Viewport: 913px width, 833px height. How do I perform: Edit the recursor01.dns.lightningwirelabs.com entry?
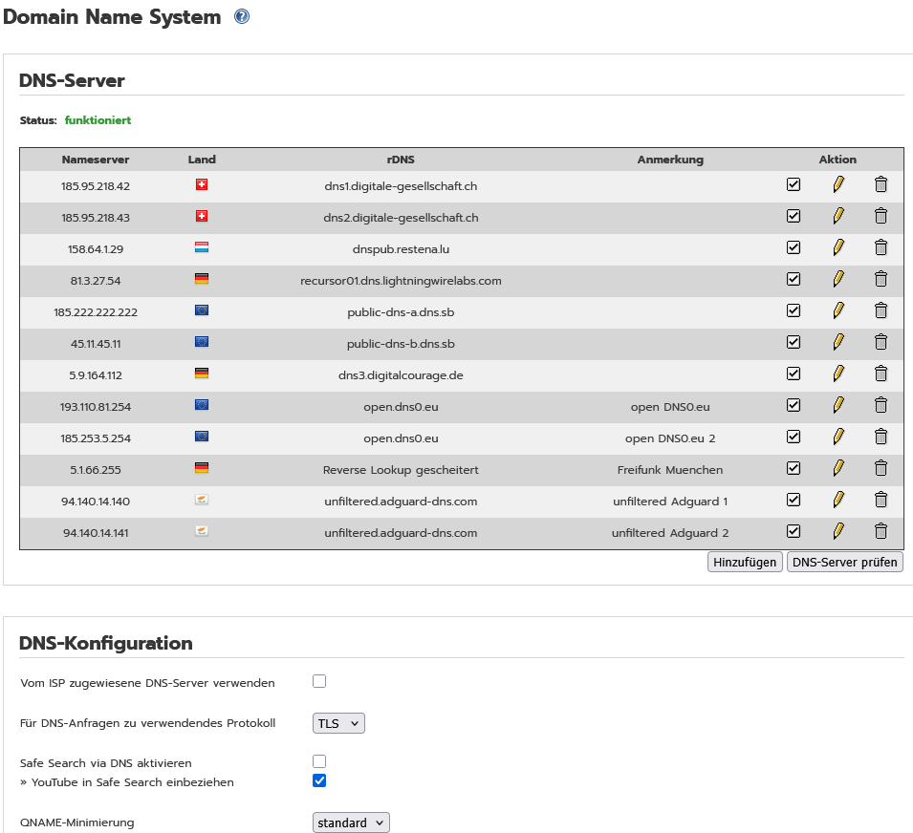point(838,280)
